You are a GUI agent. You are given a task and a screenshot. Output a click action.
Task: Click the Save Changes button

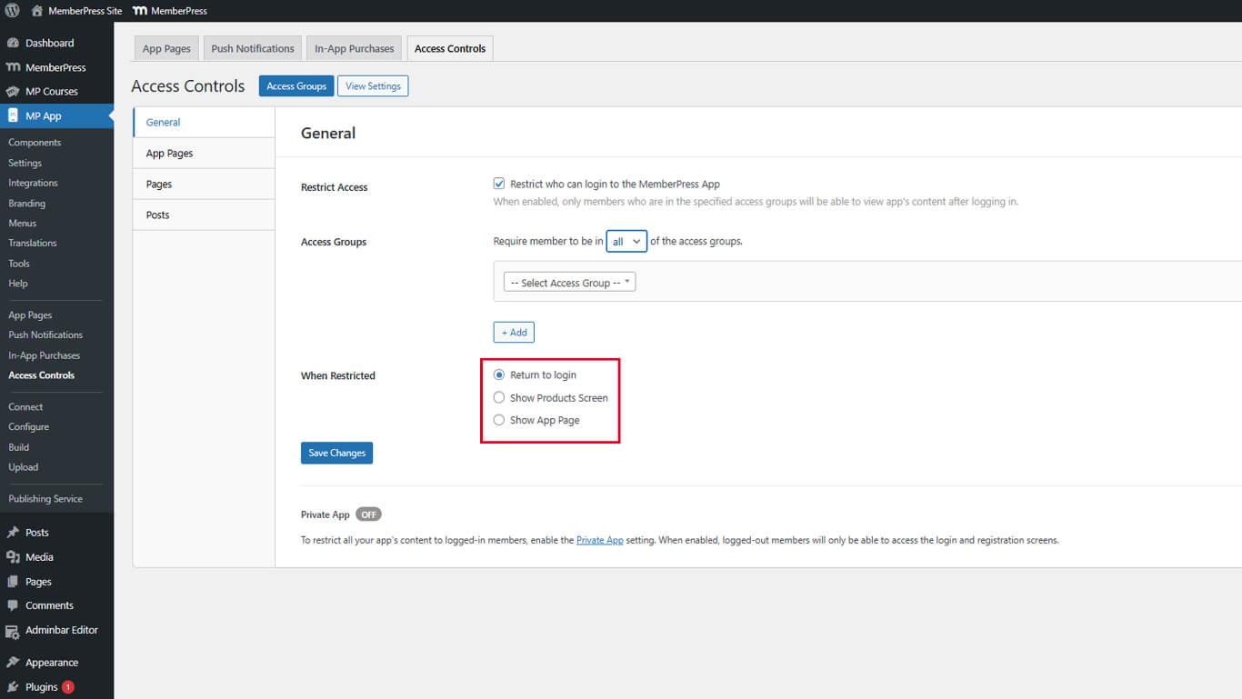336,453
